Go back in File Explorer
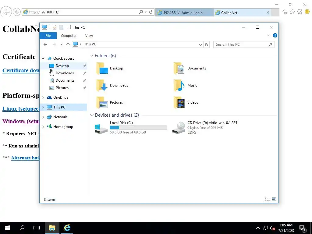 pos(45,44)
